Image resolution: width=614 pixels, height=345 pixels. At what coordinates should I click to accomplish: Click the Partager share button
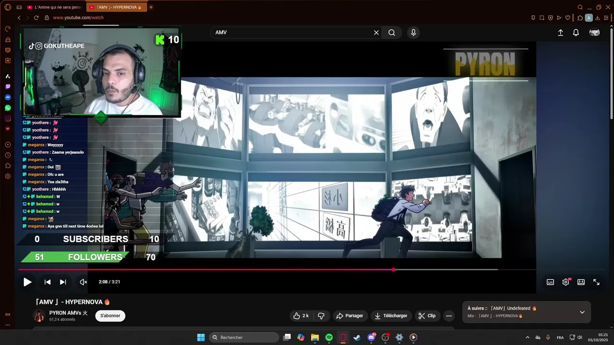point(350,316)
